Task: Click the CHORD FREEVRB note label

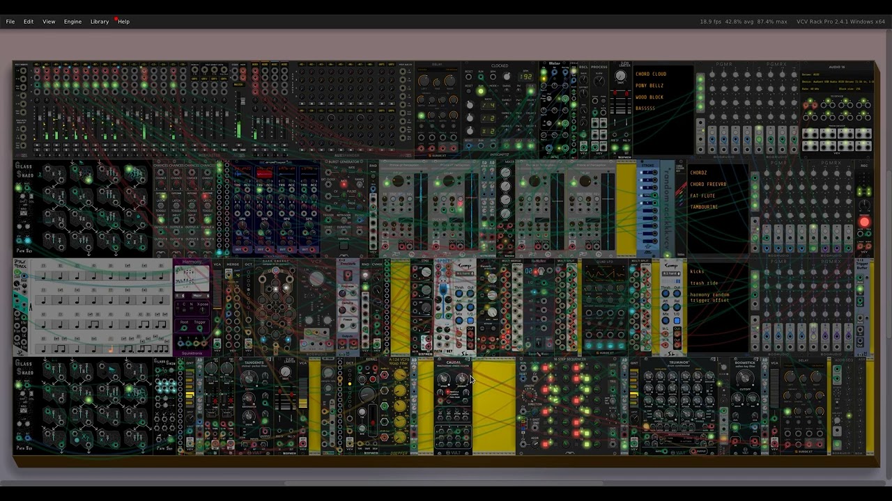Action: pyautogui.click(x=708, y=184)
